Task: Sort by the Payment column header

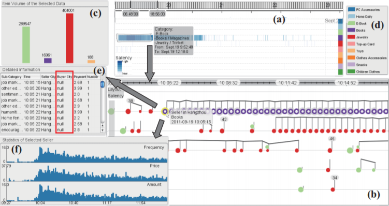Action: pos(80,77)
